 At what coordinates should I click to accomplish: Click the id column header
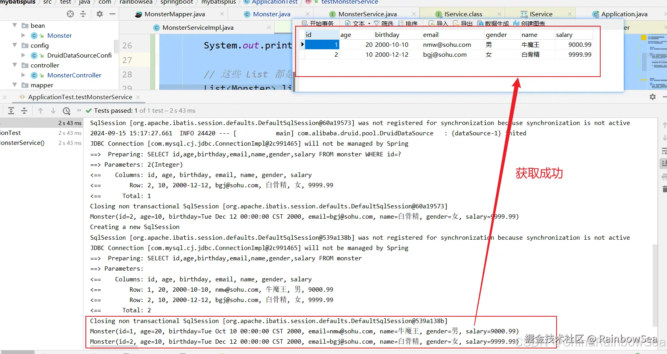[322, 35]
